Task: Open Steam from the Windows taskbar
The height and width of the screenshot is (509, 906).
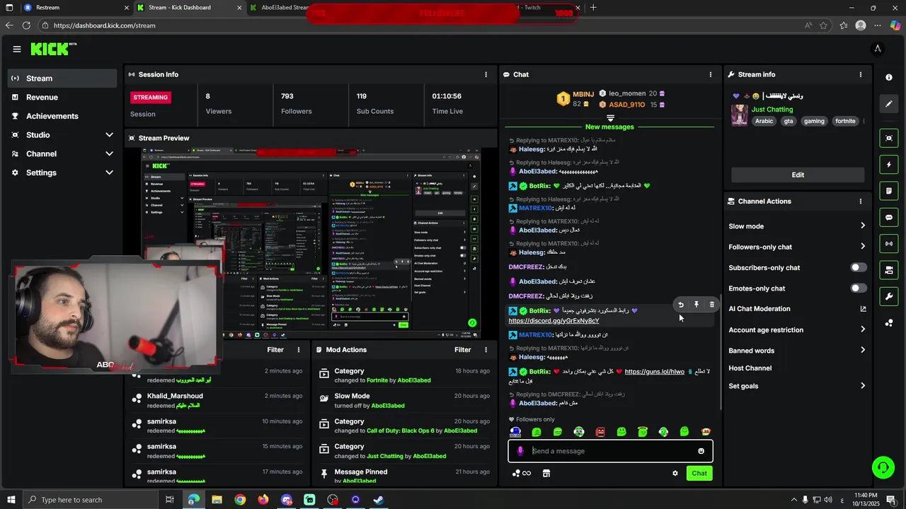Action: coord(379,500)
